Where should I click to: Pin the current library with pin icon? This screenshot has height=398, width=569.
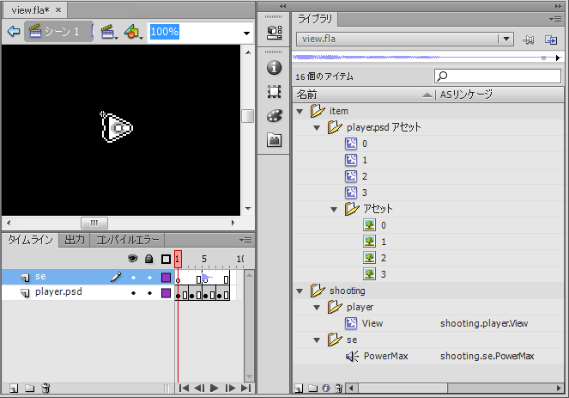point(529,40)
